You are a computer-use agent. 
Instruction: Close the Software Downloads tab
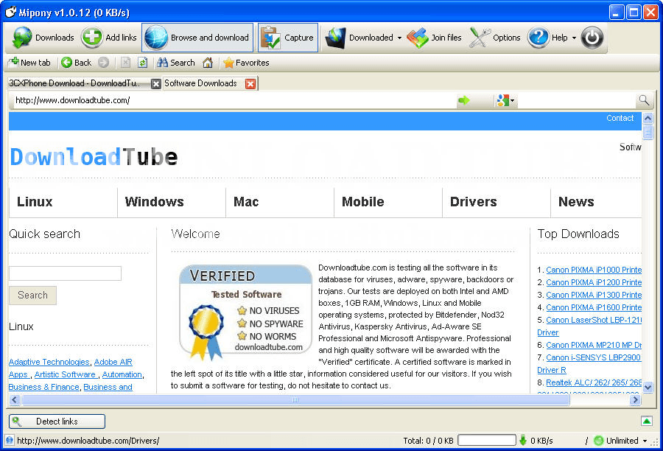click(x=250, y=84)
